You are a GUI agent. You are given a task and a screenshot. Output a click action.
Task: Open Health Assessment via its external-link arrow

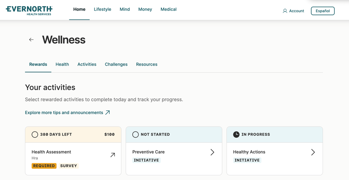click(113, 155)
